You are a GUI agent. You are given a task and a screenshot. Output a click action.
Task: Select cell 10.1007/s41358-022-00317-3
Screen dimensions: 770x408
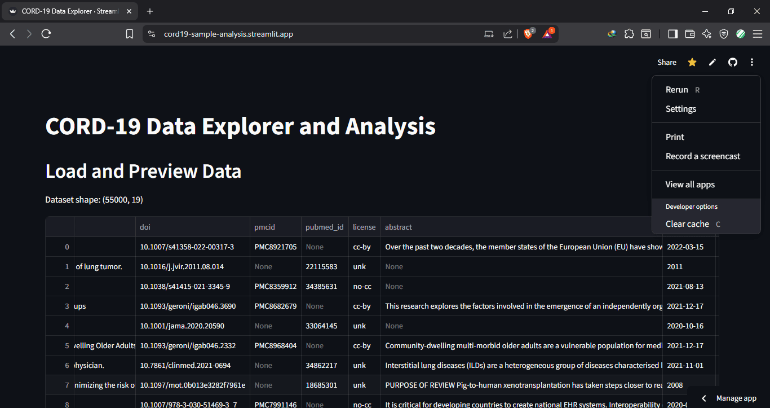192,247
